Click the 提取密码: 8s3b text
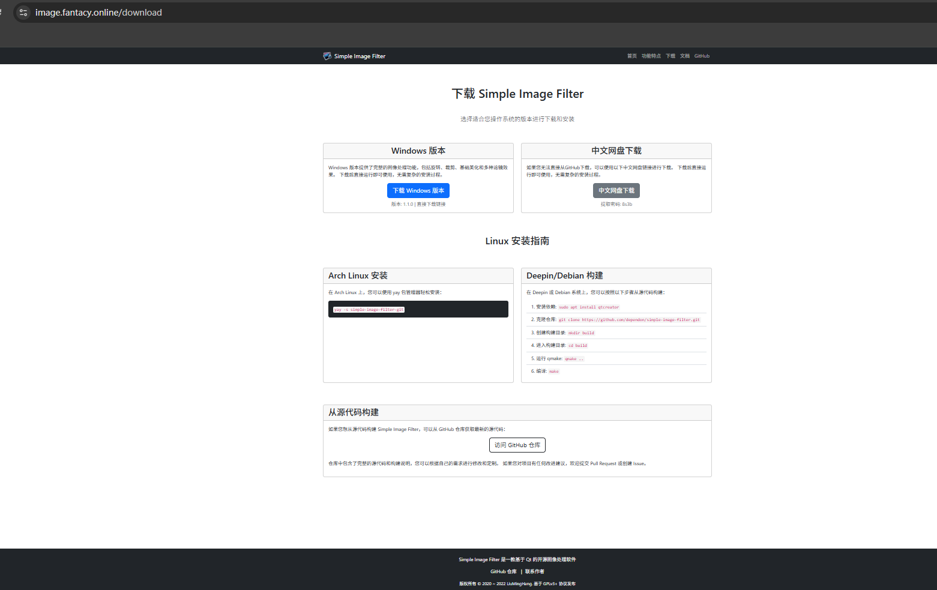937x590 pixels. tap(616, 204)
